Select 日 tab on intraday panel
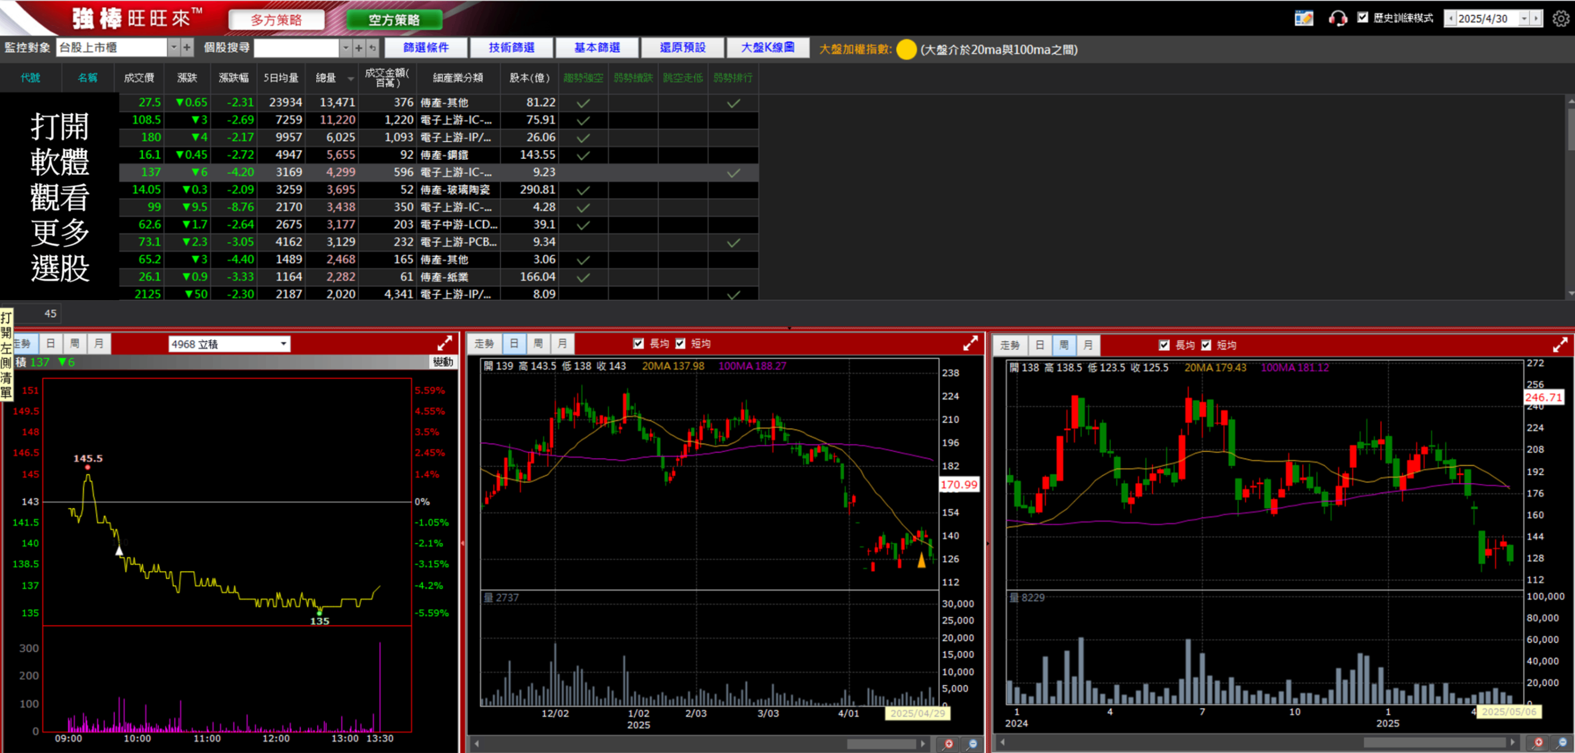Image resolution: width=1575 pixels, height=753 pixels. pyautogui.click(x=51, y=344)
